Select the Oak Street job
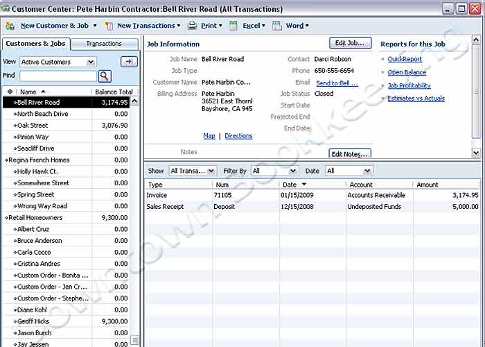This screenshot has width=485, height=347. click(x=67, y=125)
